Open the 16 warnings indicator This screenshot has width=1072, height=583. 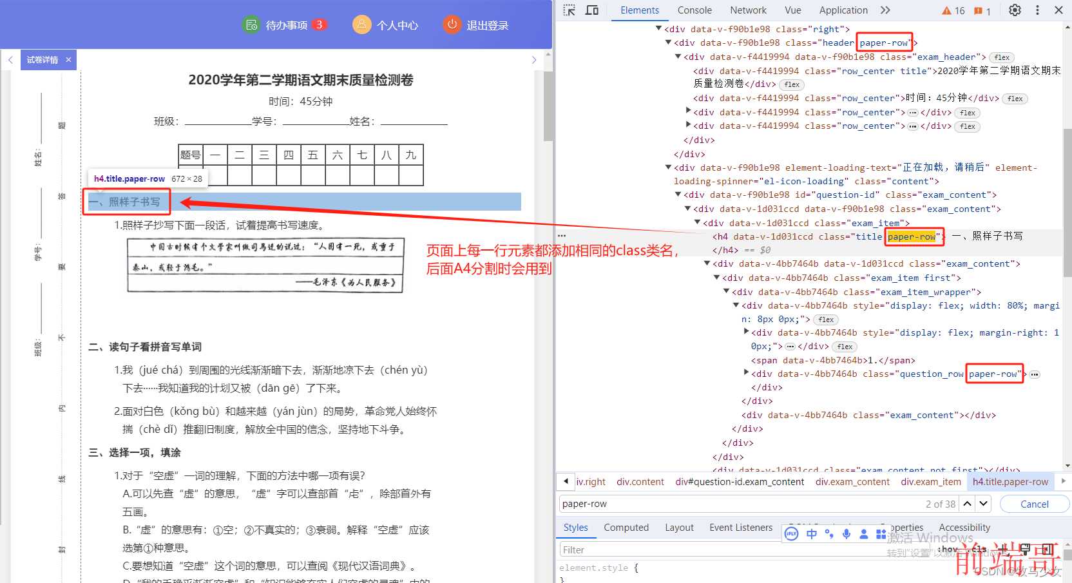[x=953, y=10]
